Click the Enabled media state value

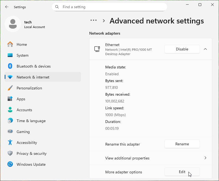click(112, 74)
